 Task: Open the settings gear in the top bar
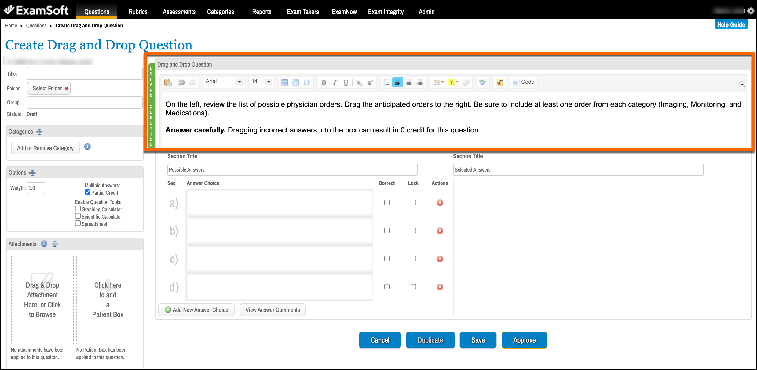(x=751, y=11)
